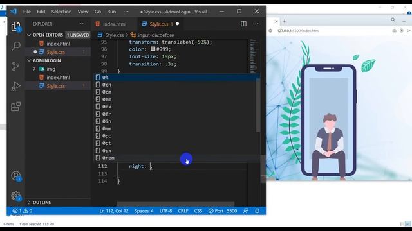Choose 0% from the suggestion list

[x=175, y=77]
